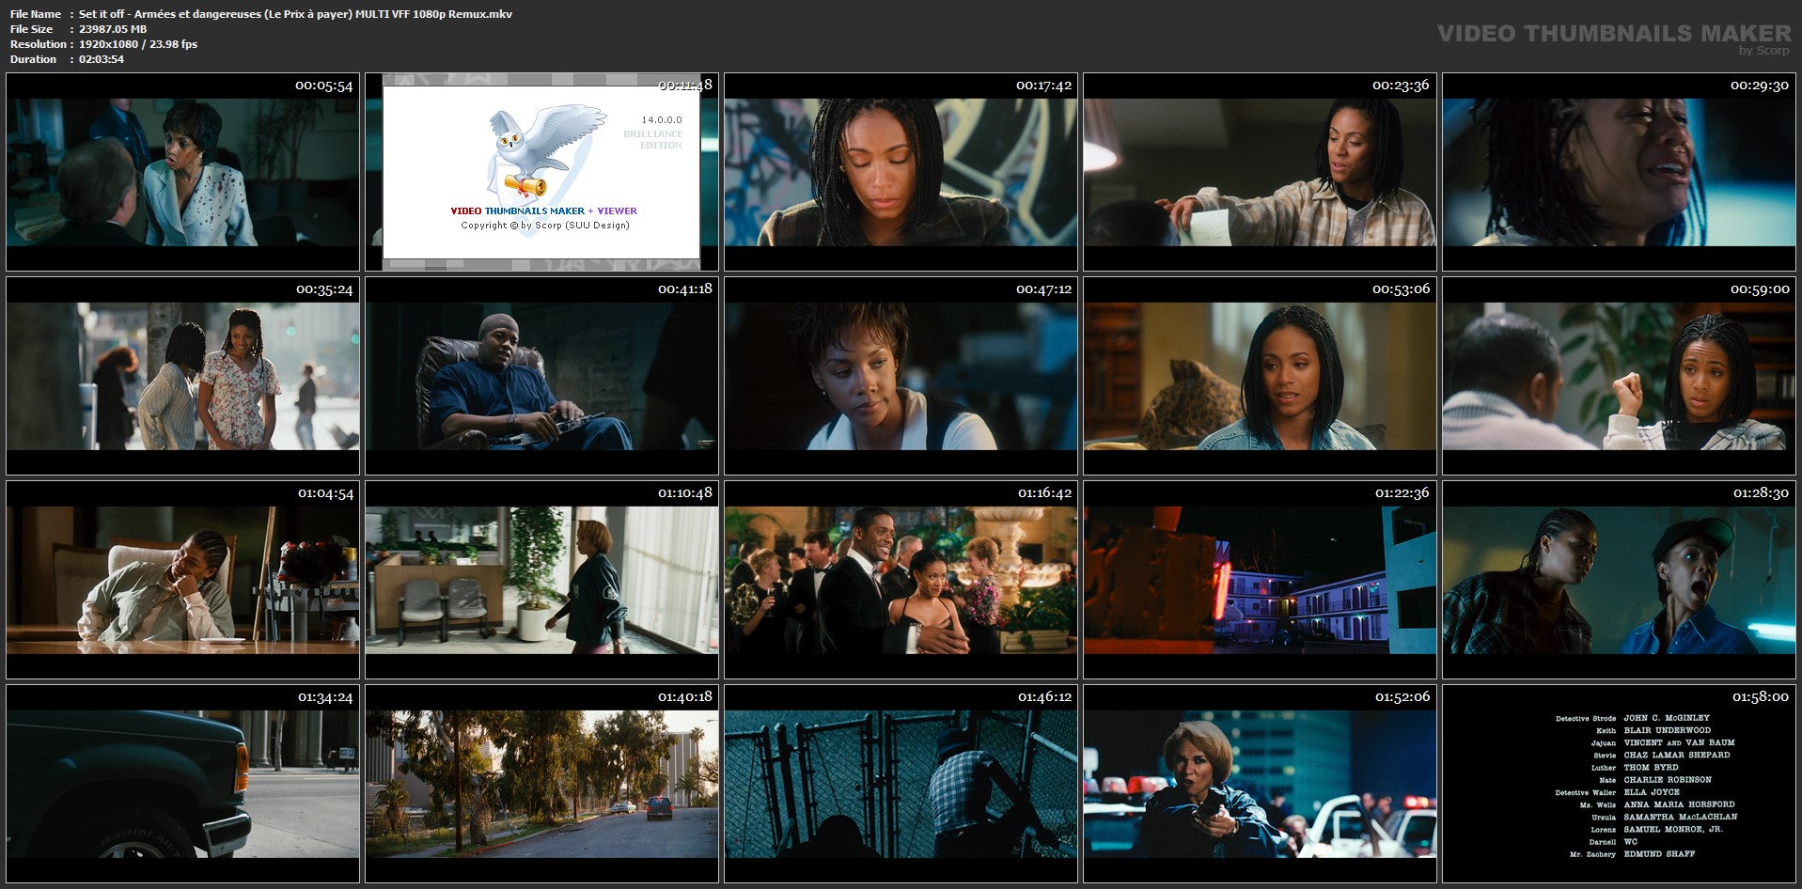Click the credit name 'EDMUND SHAFF'

point(1659,854)
